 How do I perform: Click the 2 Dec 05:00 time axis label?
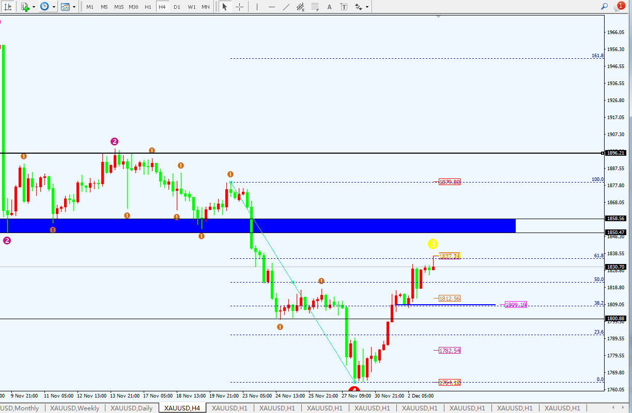420,396
